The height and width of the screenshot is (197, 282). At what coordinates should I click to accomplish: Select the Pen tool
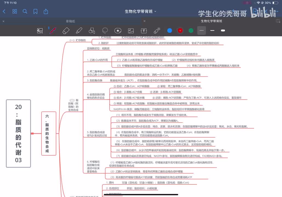point(52,31)
